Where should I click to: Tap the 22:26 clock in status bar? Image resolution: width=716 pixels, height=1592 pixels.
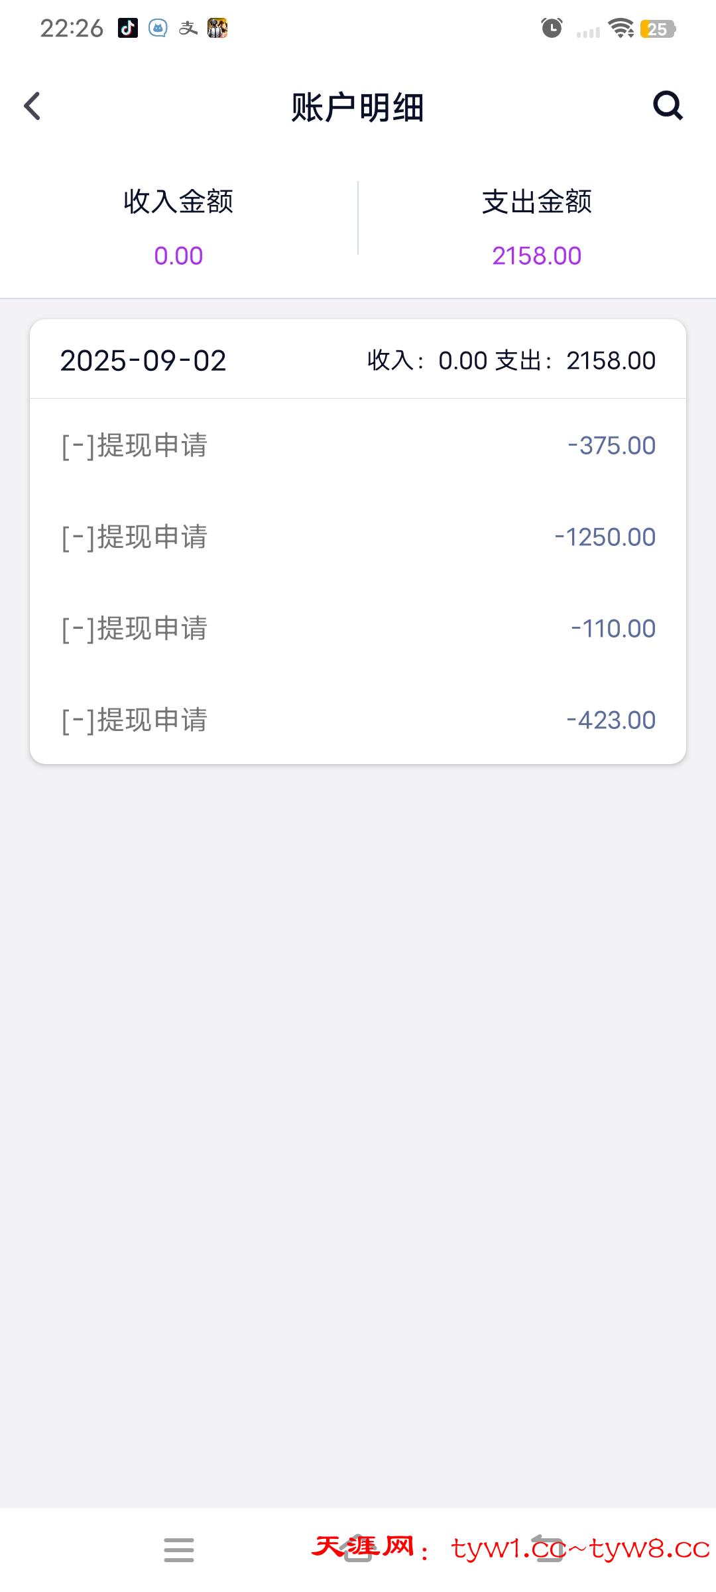click(x=72, y=28)
